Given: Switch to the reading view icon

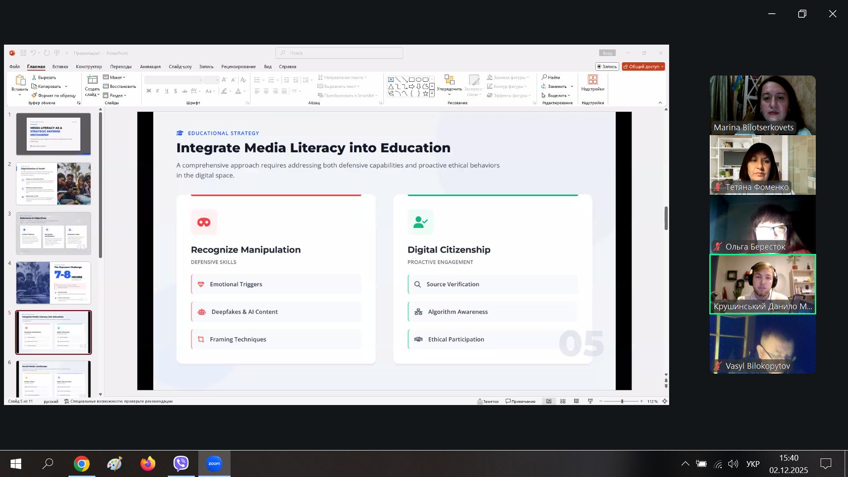Looking at the screenshot, I should point(576,401).
